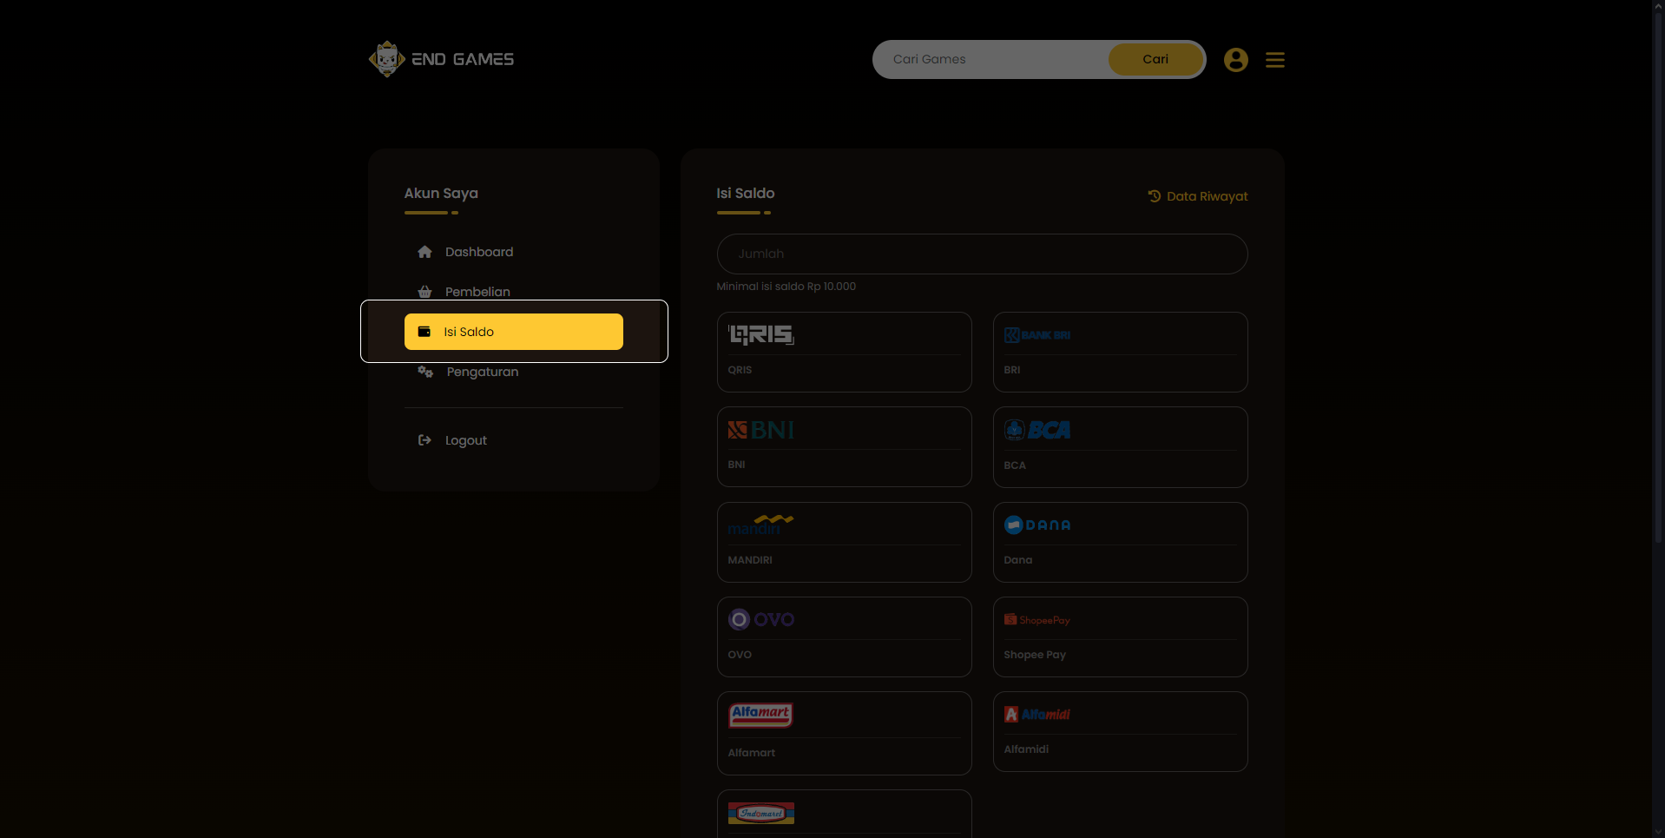Click the yellow Cari search button

1155,59
